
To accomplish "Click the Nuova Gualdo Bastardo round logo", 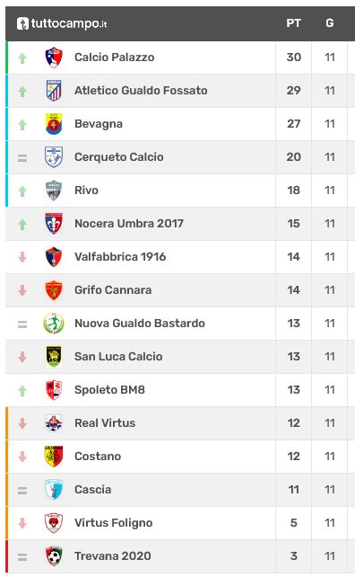I will (x=54, y=324).
